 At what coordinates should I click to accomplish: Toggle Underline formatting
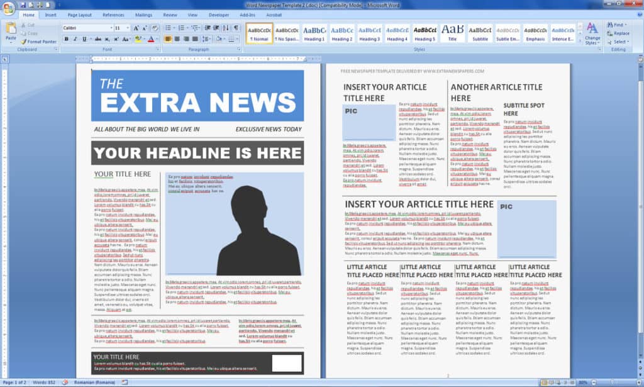point(85,39)
